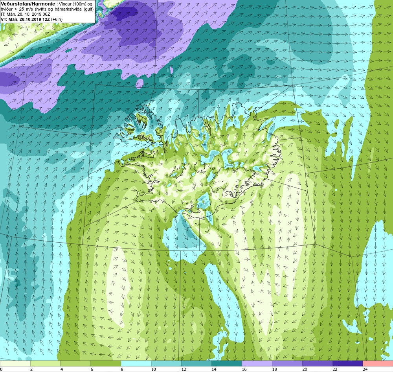Click the line 'hviður > 25 m/s (hvítt) og hámarkshviða (gult)'
Image resolution: width=393 pixels, height=372 pixels.
[47, 9]
